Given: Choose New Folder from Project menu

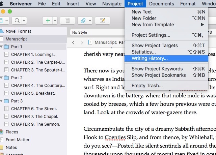Looking at the screenshot, I should (166, 18).
